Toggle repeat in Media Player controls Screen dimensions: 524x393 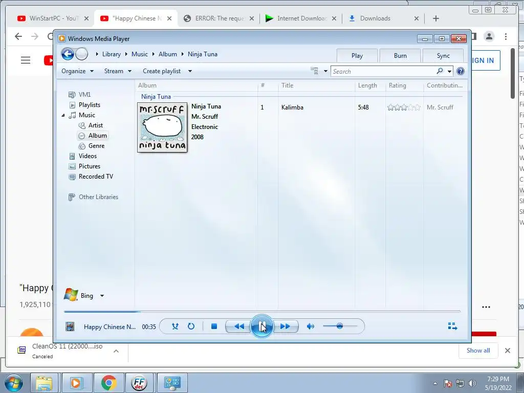tap(191, 326)
